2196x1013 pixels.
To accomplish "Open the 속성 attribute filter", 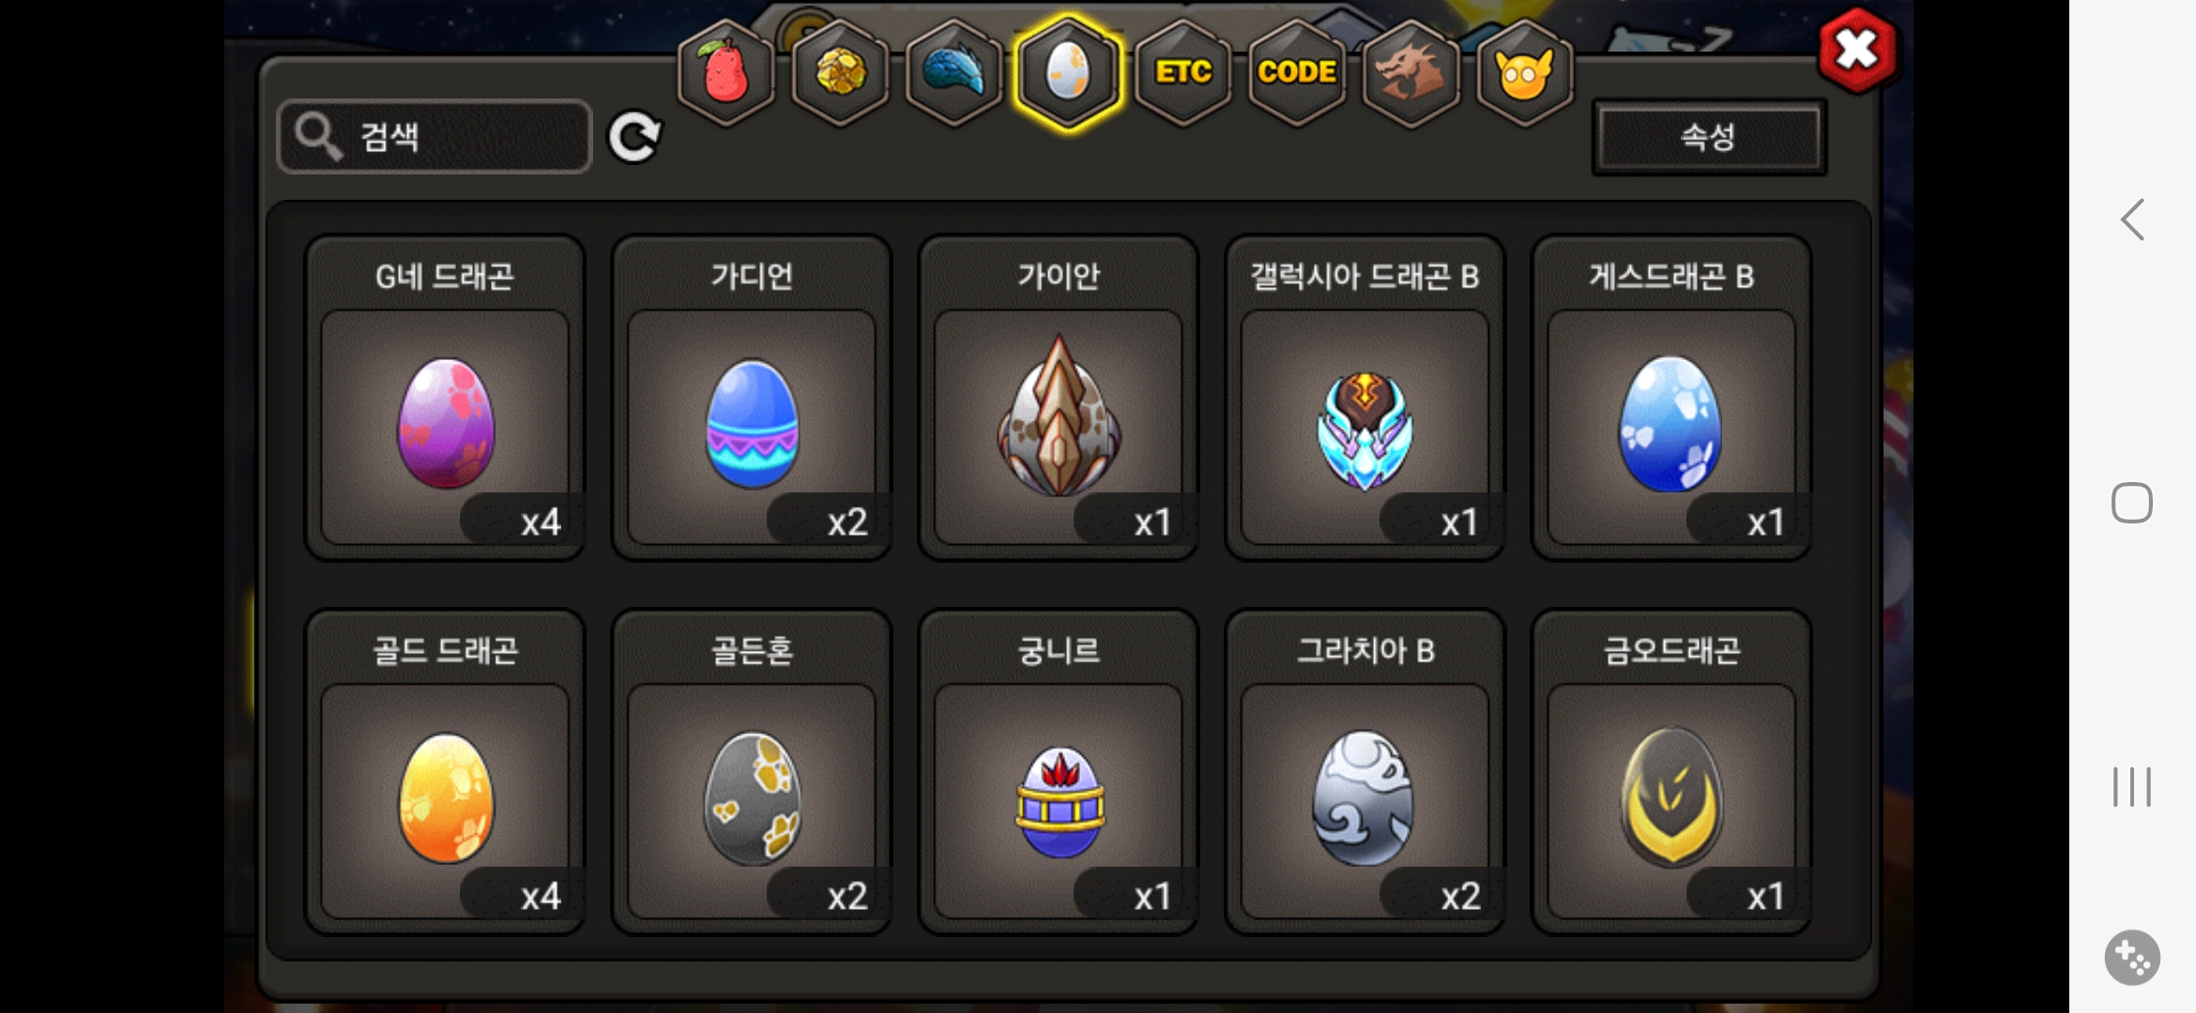I will pos(1709,137).
